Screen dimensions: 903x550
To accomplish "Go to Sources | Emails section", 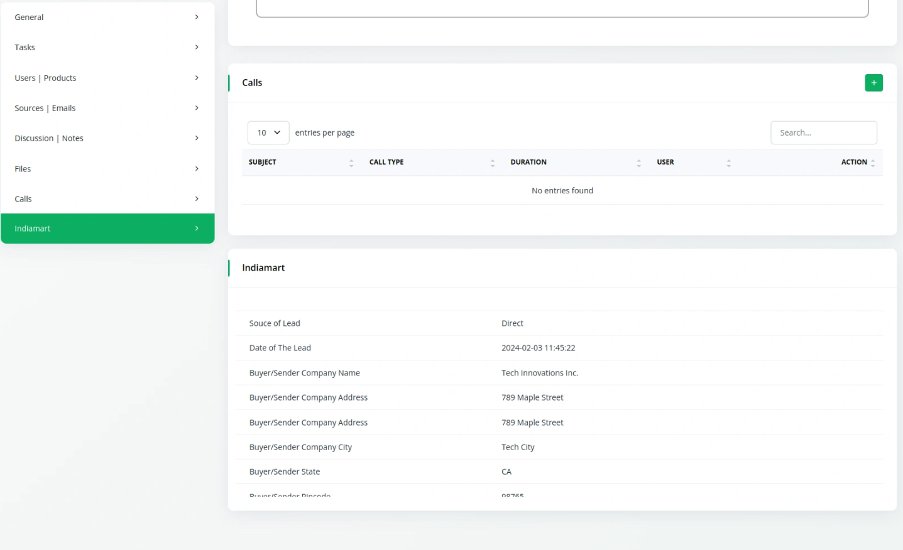I will pyautogui.click(x=107, y=108).
